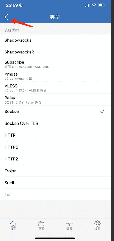Pick the VLESS protocol type
Image resolution: width=114 pixels, height=241 pixels.
pos(55,88)
